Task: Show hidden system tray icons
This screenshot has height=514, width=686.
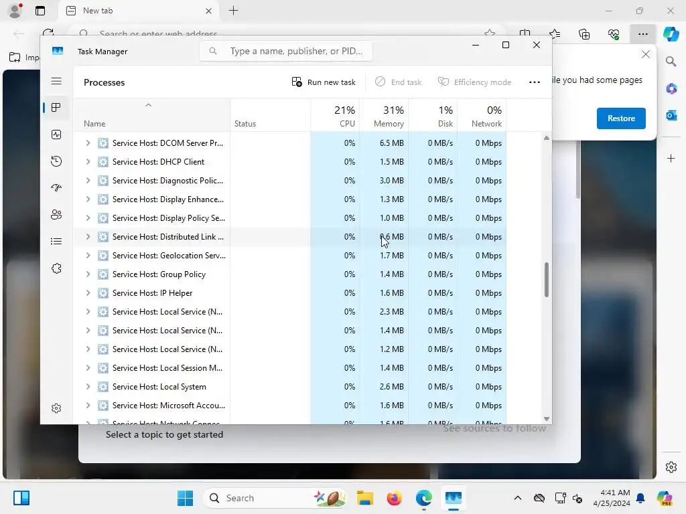Action: 518,498
